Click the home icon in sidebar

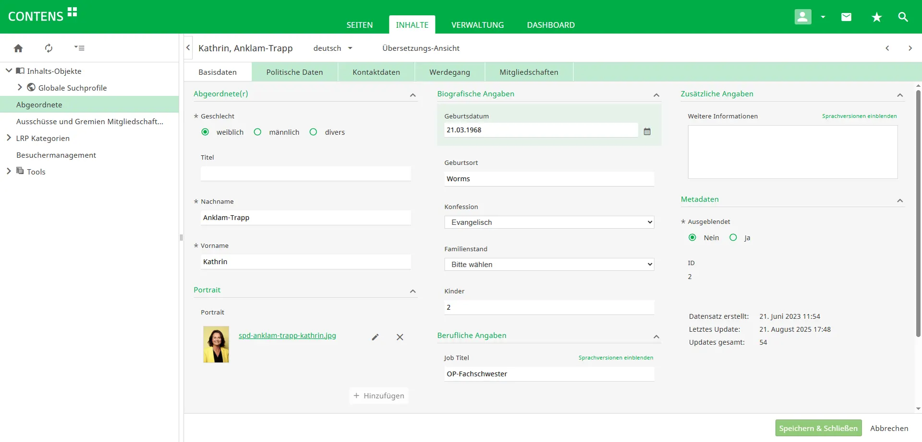click(18, 48)
